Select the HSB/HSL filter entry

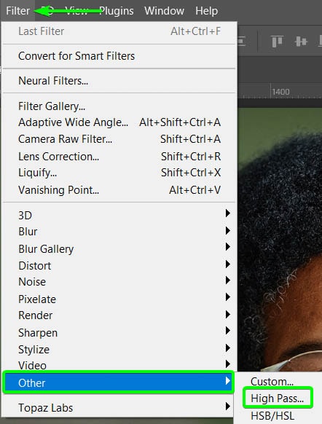click(x=272, y=415)
